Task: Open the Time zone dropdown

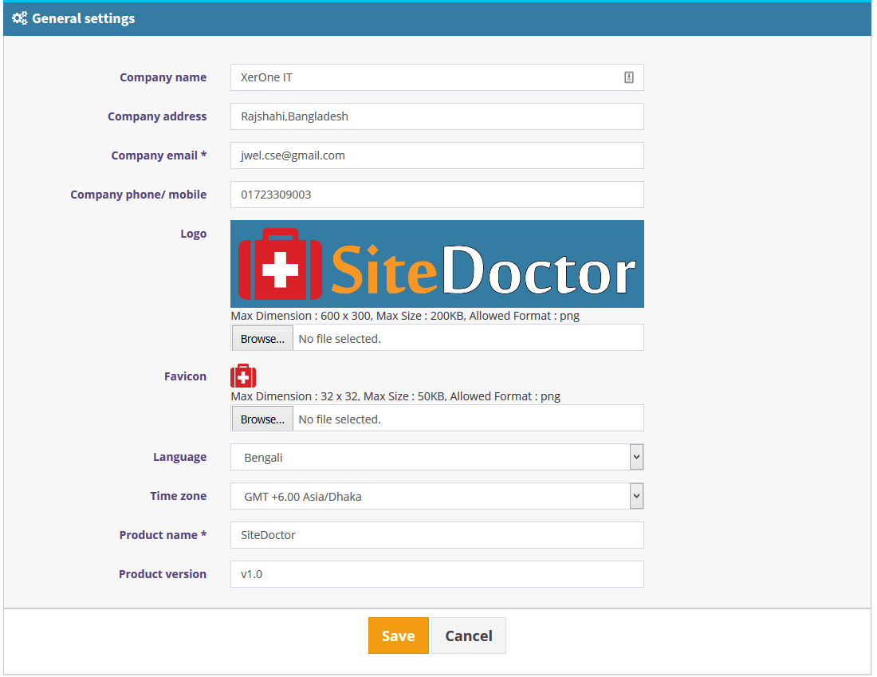Action: pyautogui.click(x=437, y=496)
